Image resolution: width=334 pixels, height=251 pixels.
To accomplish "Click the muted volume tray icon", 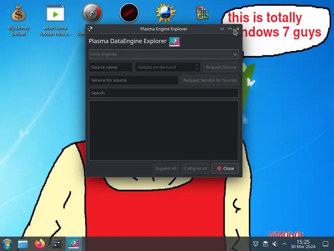I will click(275, 244).
